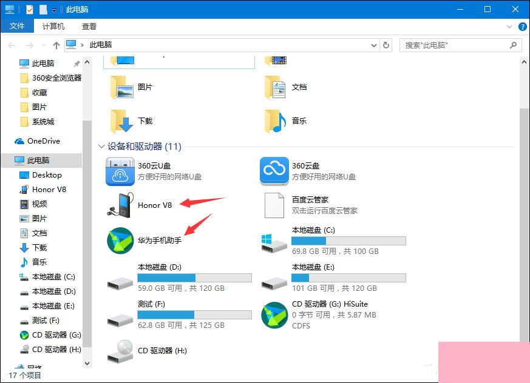The height and width of the screenshot is (383, 530).
Task: Select 文档 in the sidebar tree
Action: coord(33,233)
